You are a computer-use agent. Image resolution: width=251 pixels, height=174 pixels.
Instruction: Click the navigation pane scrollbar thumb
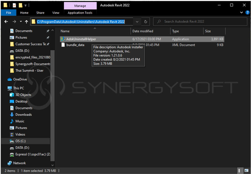pyautogui.click(x=52, y=106)
